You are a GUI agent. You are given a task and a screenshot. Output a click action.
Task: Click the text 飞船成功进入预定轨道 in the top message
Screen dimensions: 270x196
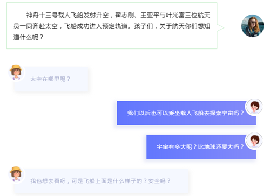point(96,26)
